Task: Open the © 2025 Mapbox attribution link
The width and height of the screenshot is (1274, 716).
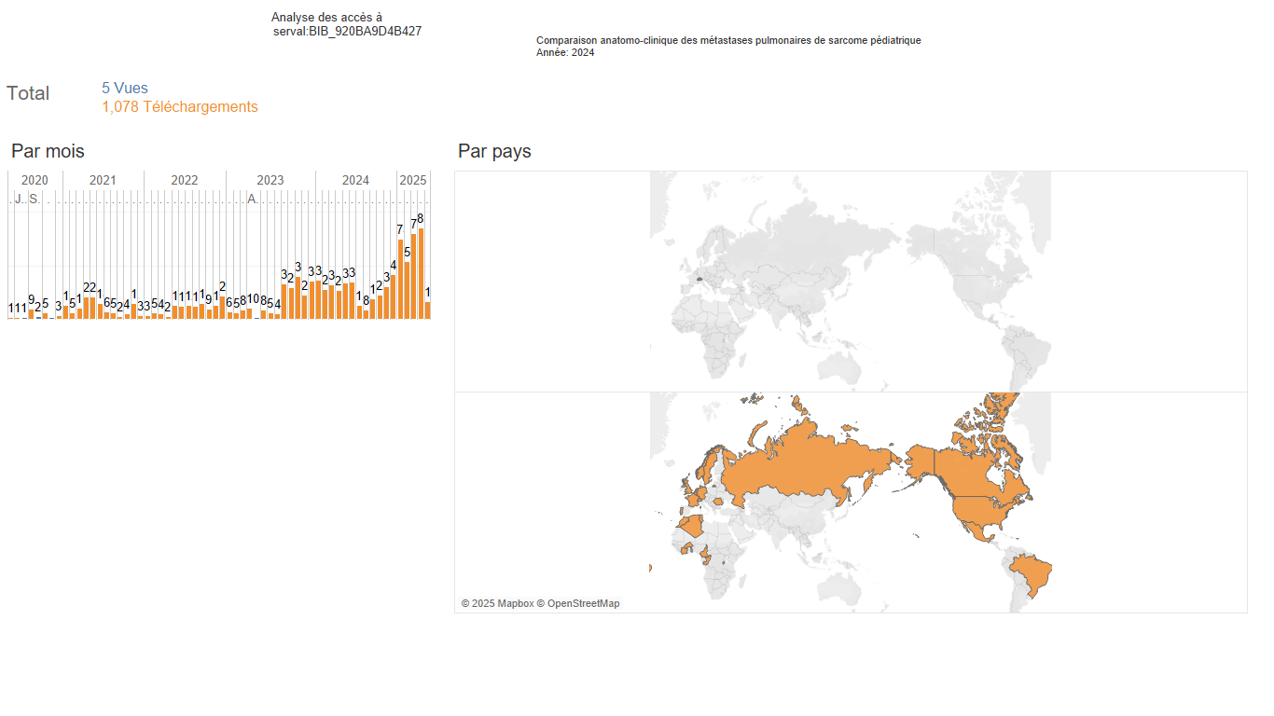Action: pos(497,604)
